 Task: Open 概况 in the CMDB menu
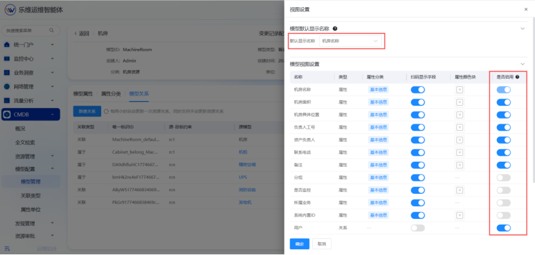[21, 129]
